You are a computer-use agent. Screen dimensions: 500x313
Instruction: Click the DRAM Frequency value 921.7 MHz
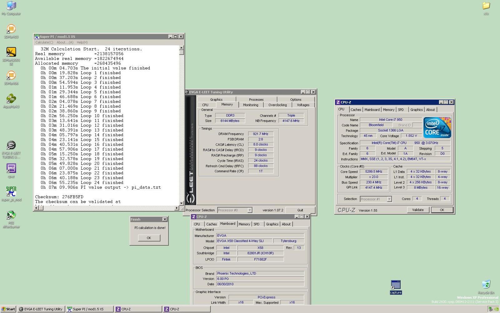[x=261, y=134]
